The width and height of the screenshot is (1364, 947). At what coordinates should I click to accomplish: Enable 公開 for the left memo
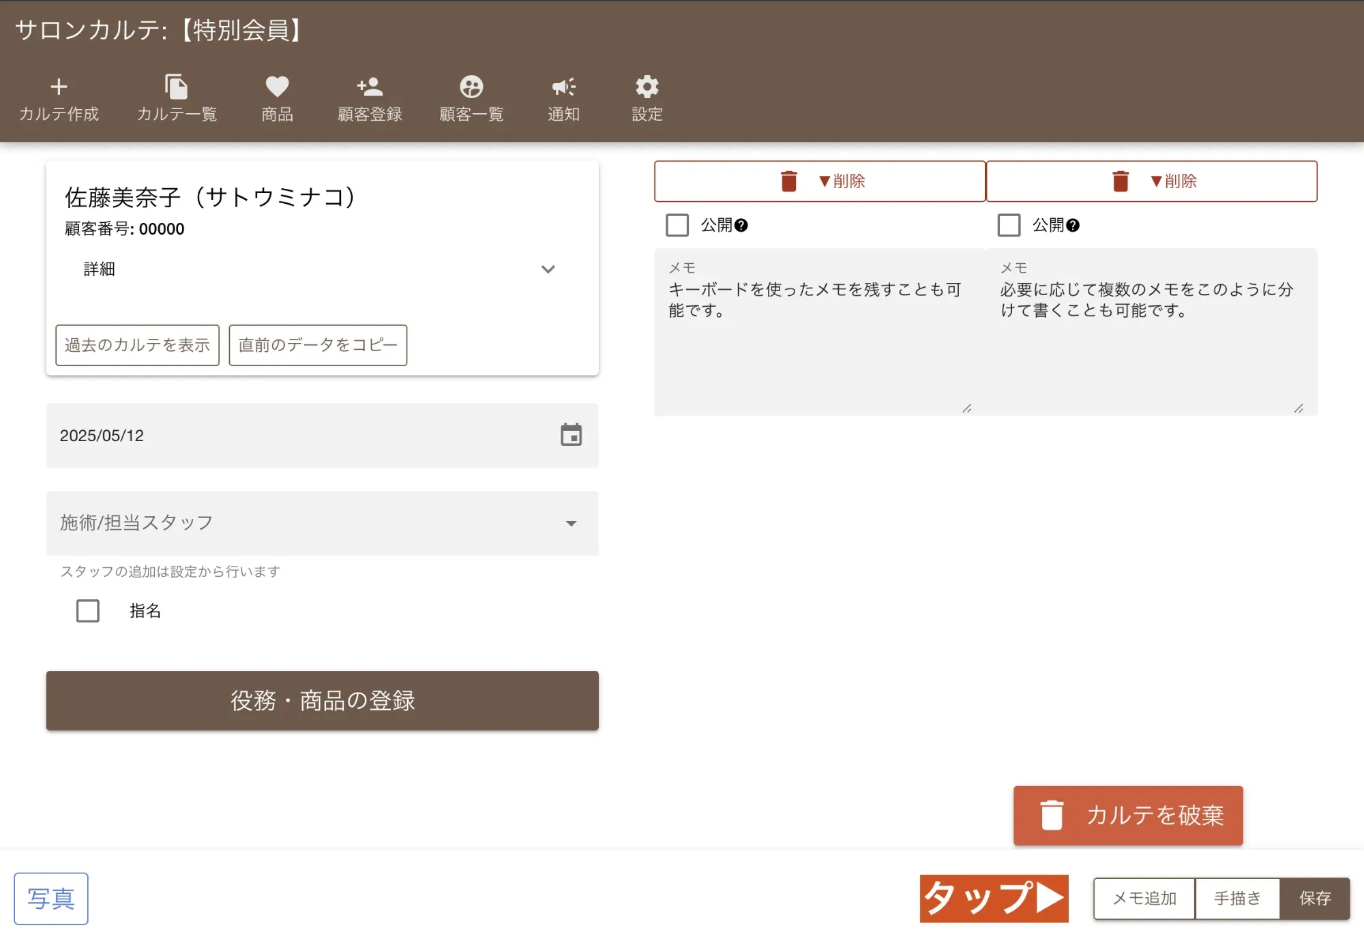coord(677,225)
